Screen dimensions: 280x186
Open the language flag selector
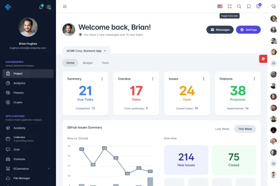click(x=220, y=7)
